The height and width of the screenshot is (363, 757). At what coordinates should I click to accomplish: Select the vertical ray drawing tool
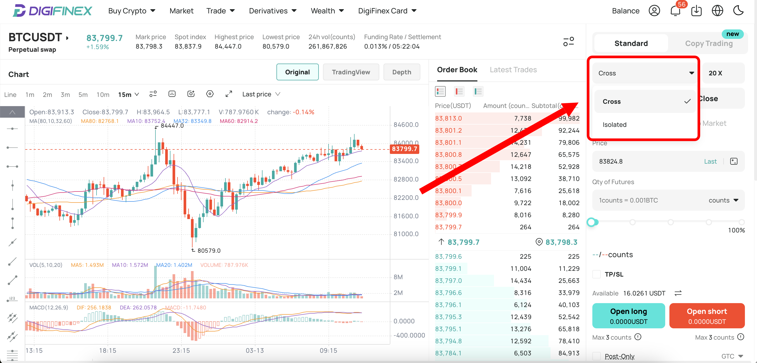tap(12, 205)
